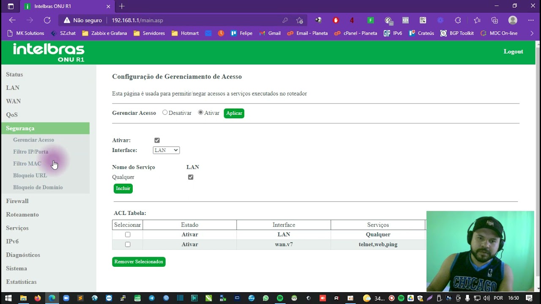Add this page to favorites
This screenshot has height=304, width=541.
(300, 20)
